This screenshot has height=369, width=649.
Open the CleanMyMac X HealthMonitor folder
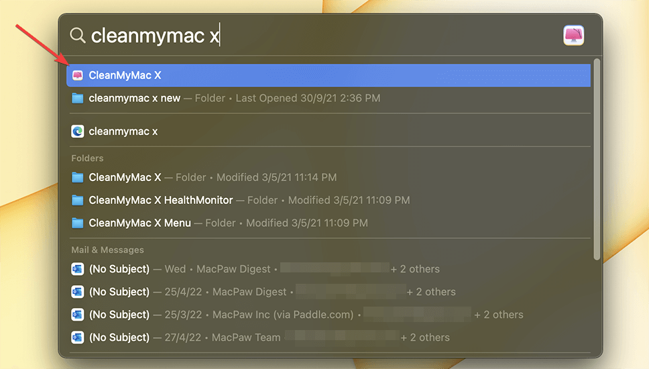(329, 200)
